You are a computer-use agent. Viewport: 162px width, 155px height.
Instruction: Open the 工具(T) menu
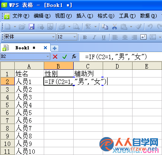point(127,16)
